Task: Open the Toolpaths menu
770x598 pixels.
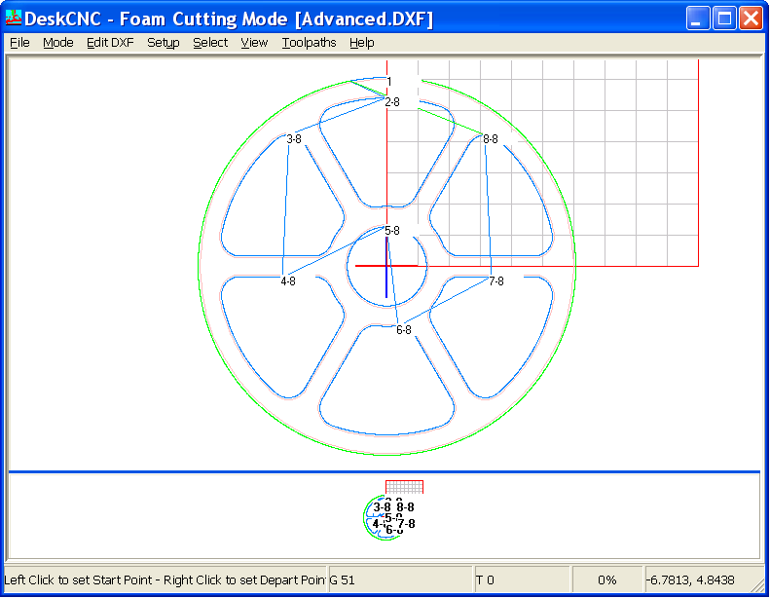Action: [309, 43]
